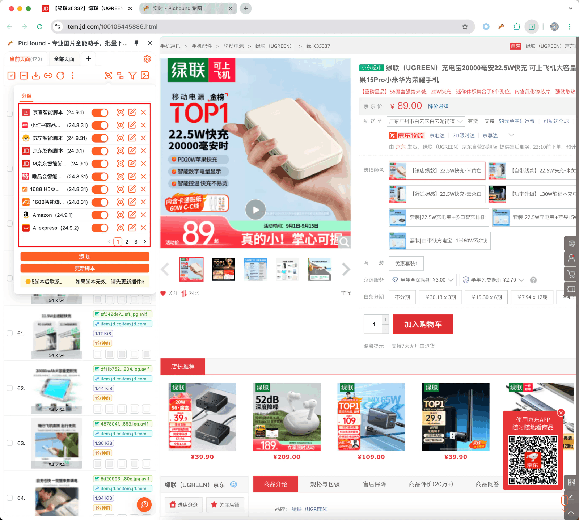Download selected images icon
Screen dimensions: 579x520
pos(36,75)
